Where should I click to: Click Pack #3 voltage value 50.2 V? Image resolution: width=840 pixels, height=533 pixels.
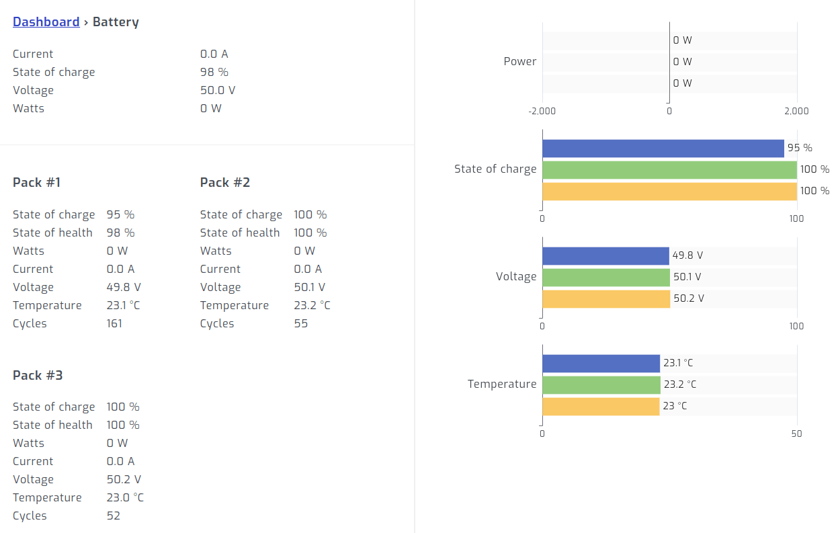click(124, 479)
